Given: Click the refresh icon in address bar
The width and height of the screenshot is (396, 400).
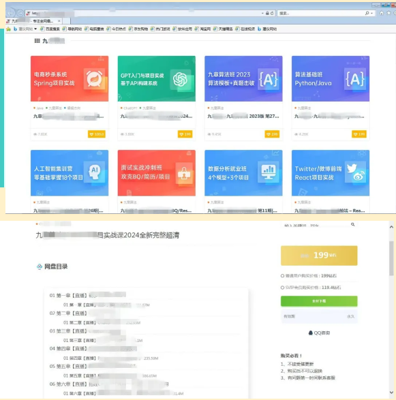Looking at the screenshot, I should pyautogui.click(x=272, y=13).
